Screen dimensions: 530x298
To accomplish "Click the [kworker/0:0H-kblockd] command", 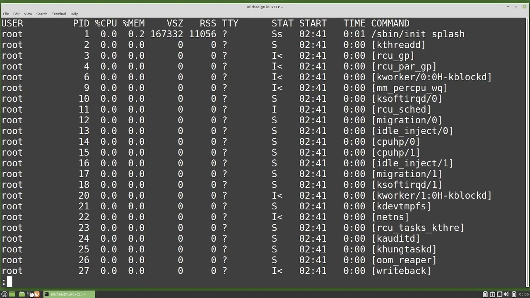I will [431, 77].
